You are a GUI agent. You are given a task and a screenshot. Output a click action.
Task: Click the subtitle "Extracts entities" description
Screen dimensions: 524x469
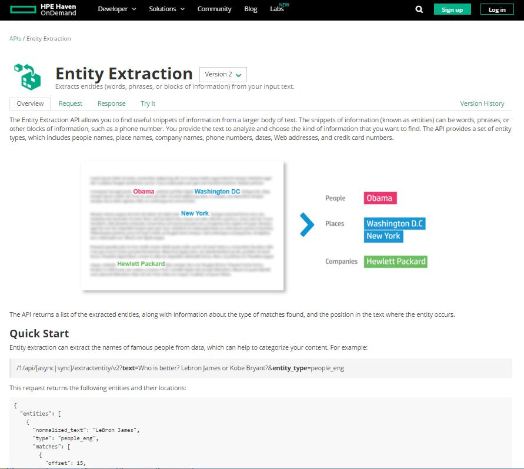click(x=175, y=86)
